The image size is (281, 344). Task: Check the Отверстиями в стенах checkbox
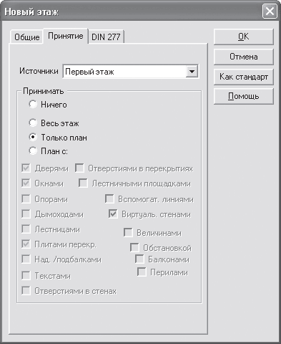(26, 291)
